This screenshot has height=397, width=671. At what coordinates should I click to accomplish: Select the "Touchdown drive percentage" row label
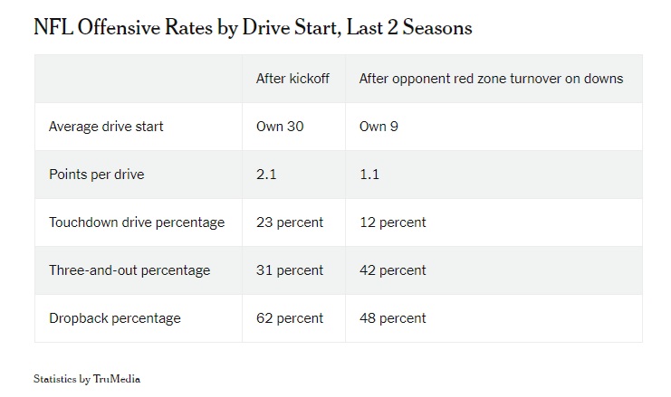click(x=136, y=222)
